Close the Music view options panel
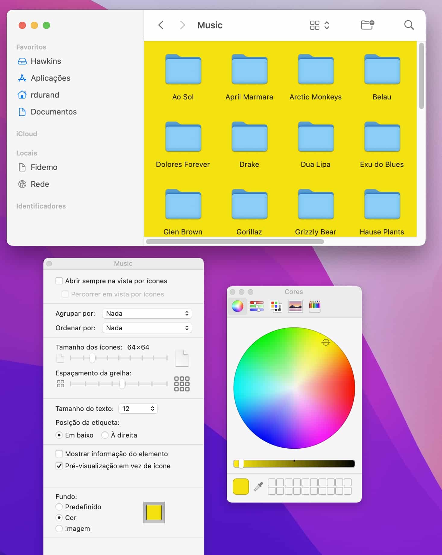The width and height of the screenshot is (442, 555). [49, 264]
